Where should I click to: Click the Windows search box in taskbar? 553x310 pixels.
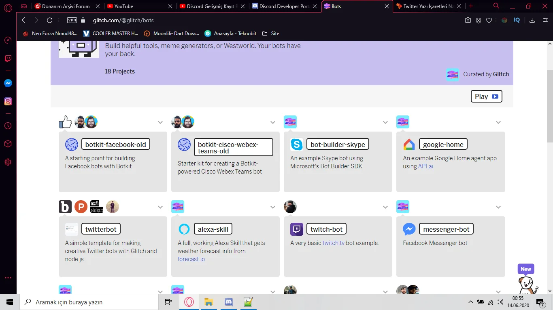click(89, 302)
